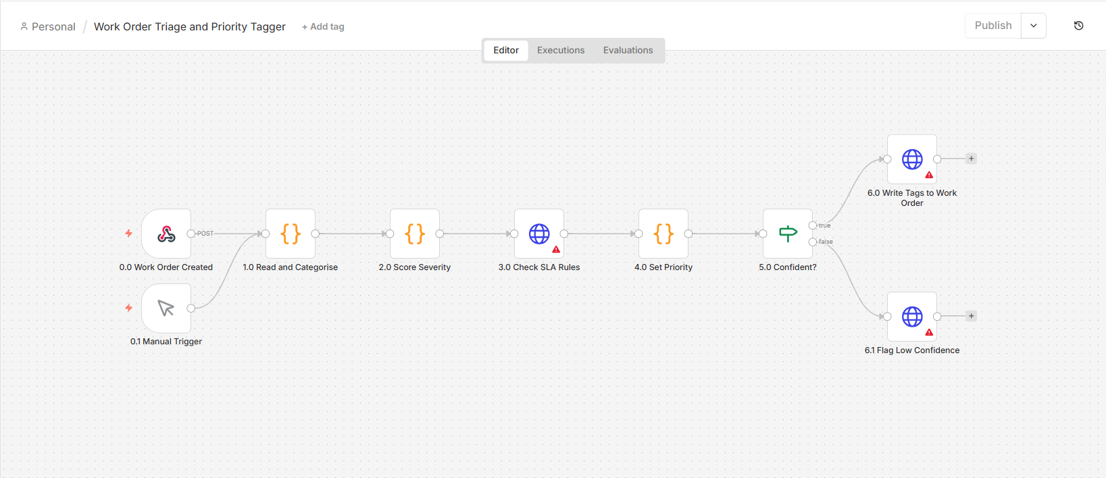Click the warning icon on Write Tags node
The image size is (1106, 478).
[929, 176]
